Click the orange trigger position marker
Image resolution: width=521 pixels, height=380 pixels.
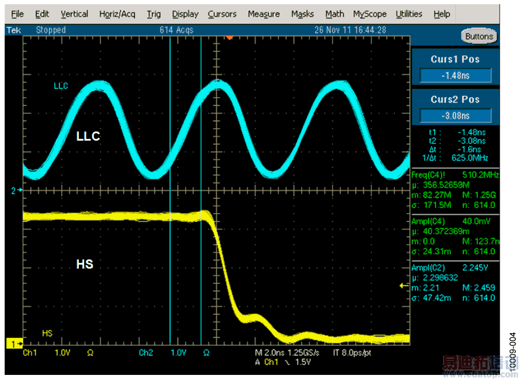click(229, 37)
